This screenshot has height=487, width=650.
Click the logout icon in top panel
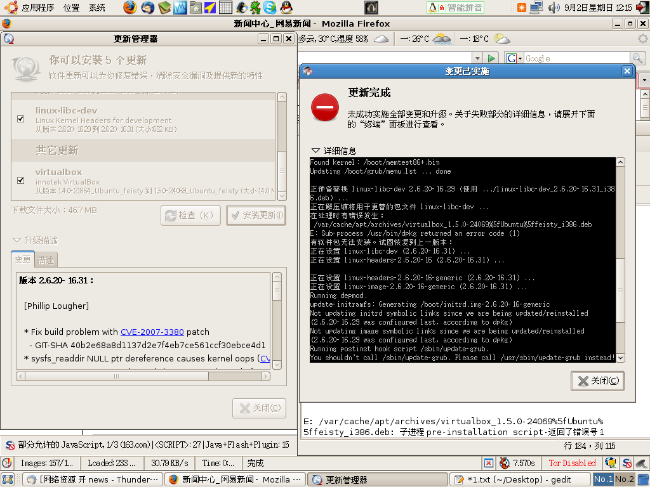point(642,8)
